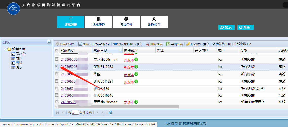288x127 pixels.
Task: Click the pager refresh icon
Action: (x=111, y=112)
